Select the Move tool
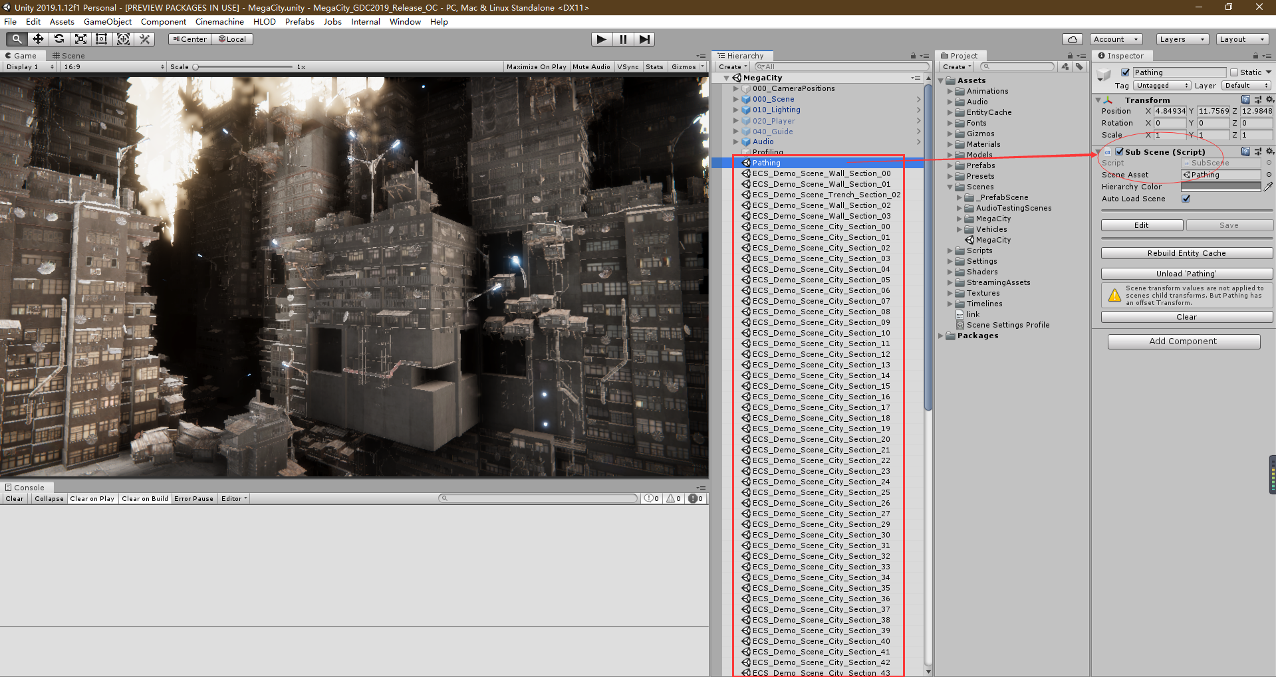1276x677 pixels. pos(38,39)
